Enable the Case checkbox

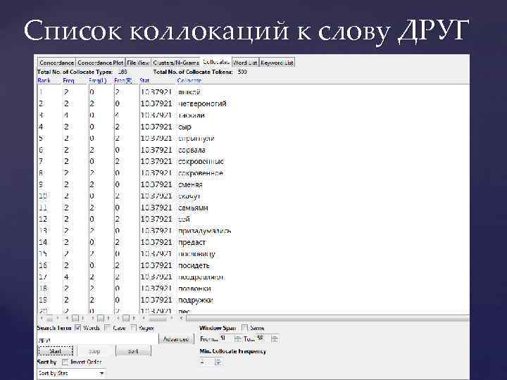[x=108, y=328]
